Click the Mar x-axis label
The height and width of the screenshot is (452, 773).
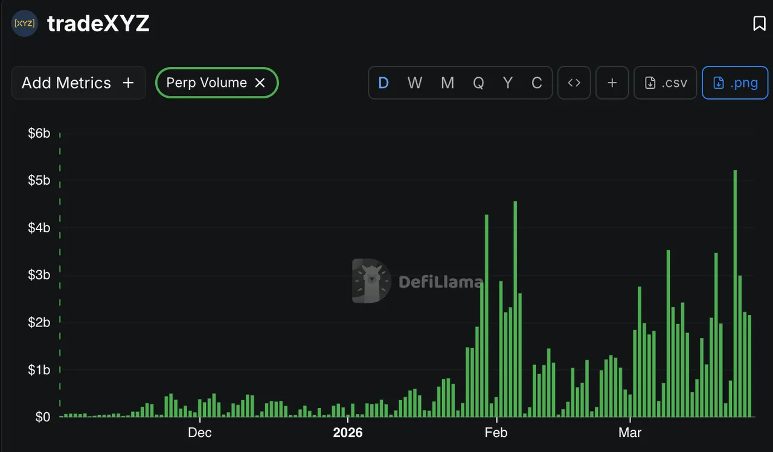630,433
